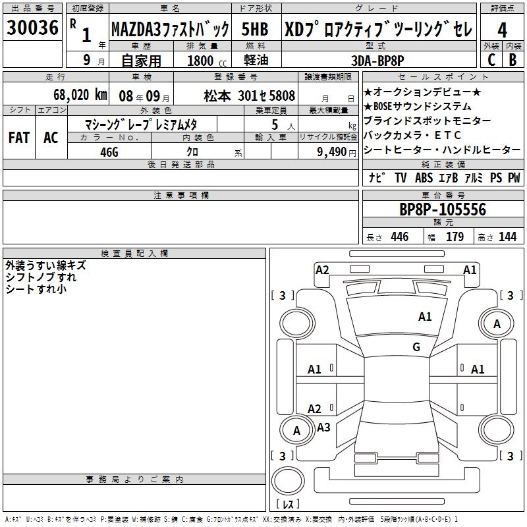Viewport: 527px width, 527px height.
Task: Select the displacement value 1800 cc
Action: pos(207,61)
